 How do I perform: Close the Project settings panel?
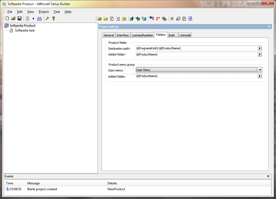click(x=269, y=27)
